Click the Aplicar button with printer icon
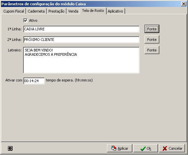Image resolution: width=188 pixels, height=155 pixels. coord(120,148)
